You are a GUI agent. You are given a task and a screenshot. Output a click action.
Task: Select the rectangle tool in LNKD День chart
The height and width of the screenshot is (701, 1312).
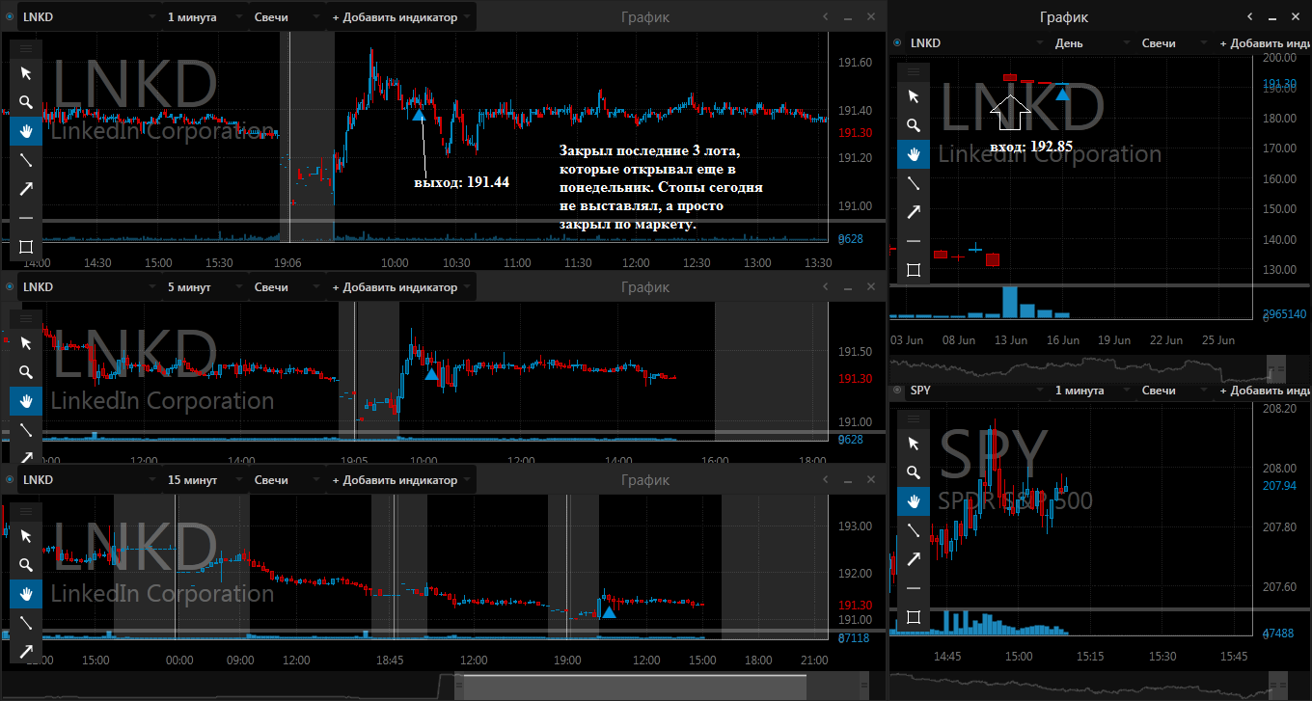point(914,270)
